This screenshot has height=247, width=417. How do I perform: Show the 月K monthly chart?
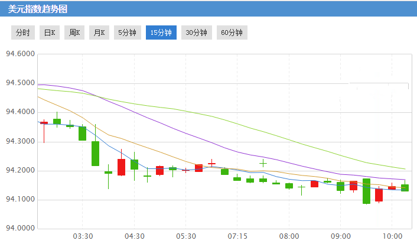tap(99, 32)
